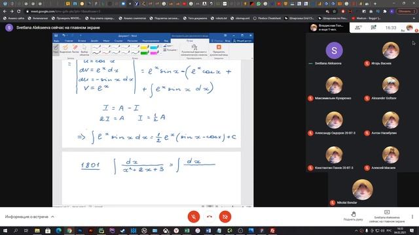Viewport: 419px width, 235px height.
Task: Open File Explorer from taskbar
Action: (x=37, y=230)
